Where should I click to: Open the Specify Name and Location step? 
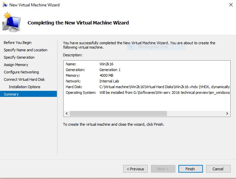(25, 50)
